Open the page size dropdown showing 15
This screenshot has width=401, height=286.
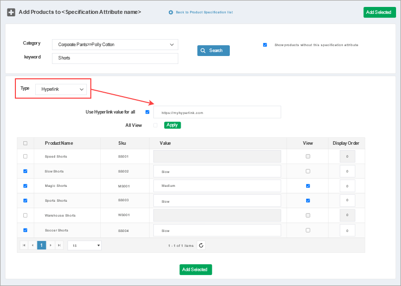tap(84, 245)
